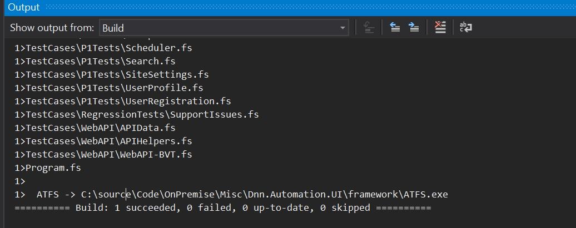This screenshot has width=576, height=228.
Task: Toggle word wrap in the output toolbar
Action: coord(466,28)
